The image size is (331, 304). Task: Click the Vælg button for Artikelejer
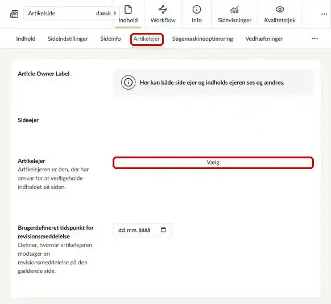coord(213,163)
